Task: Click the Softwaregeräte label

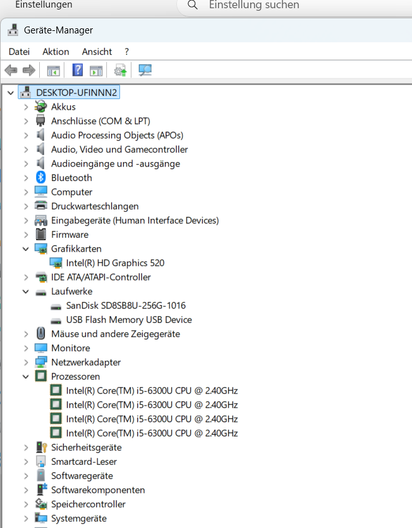Action: pyautogui.click(x=82, y=476)
